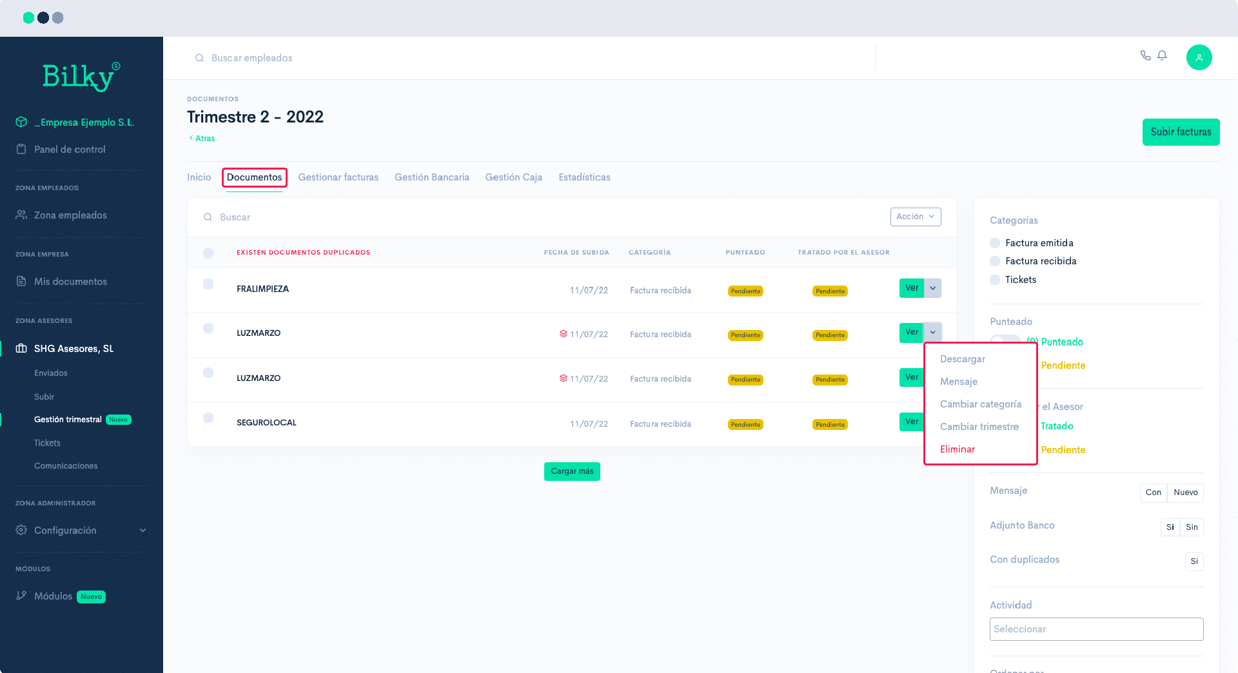The width and height of the screenshot is (1238, 673).
Task: Select the FRALIMPIEZA row checkbox
Action: [x=208, y=284]
